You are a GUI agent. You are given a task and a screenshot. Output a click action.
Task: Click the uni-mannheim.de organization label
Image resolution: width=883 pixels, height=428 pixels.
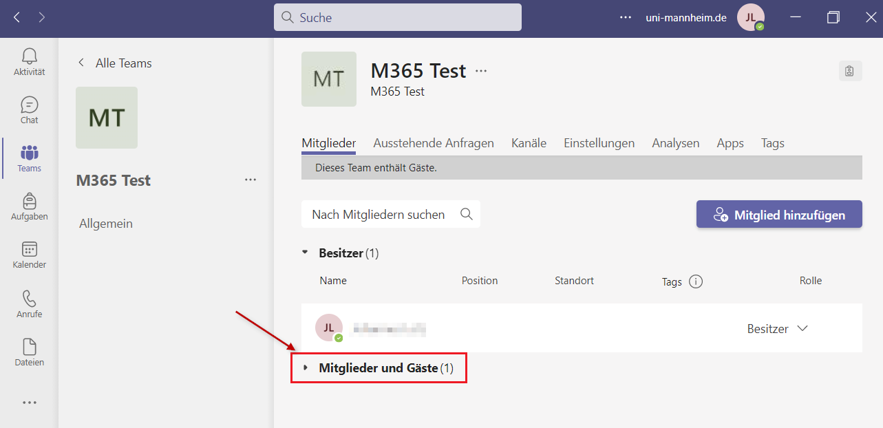point(686,18)
